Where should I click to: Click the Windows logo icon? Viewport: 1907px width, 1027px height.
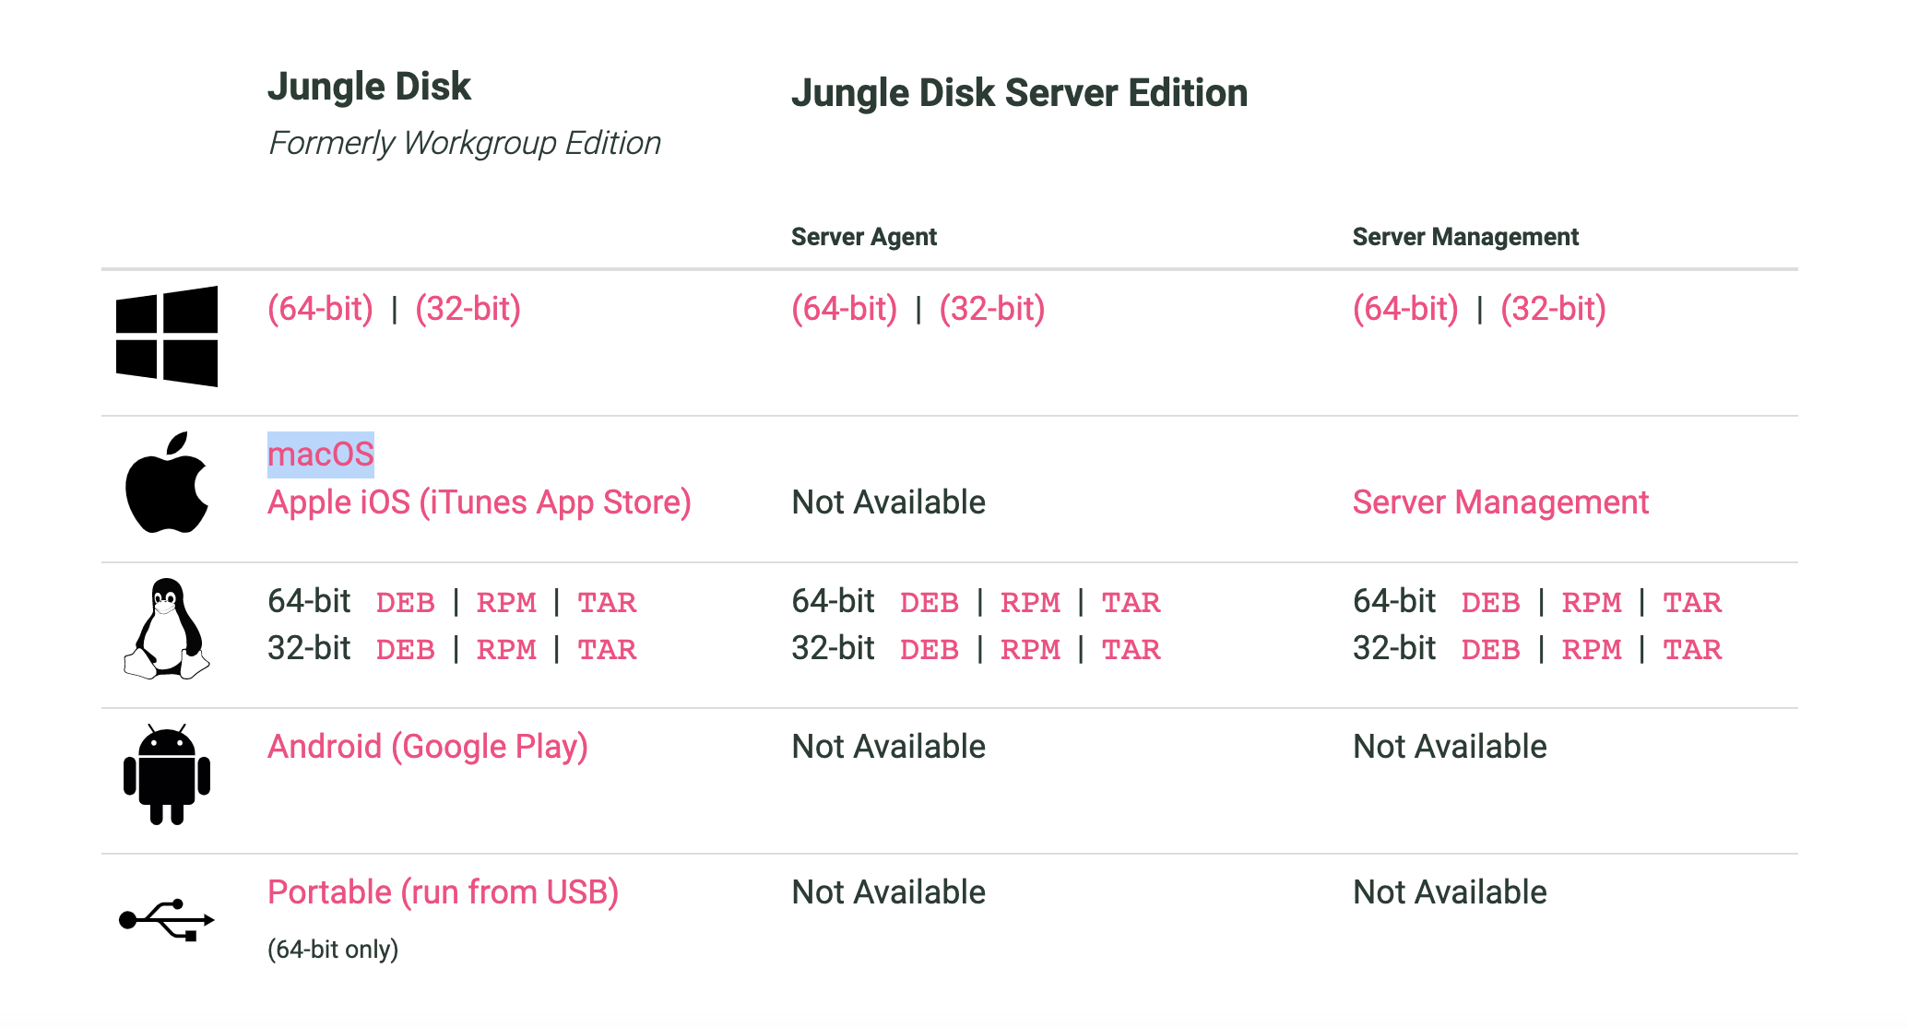167,336
